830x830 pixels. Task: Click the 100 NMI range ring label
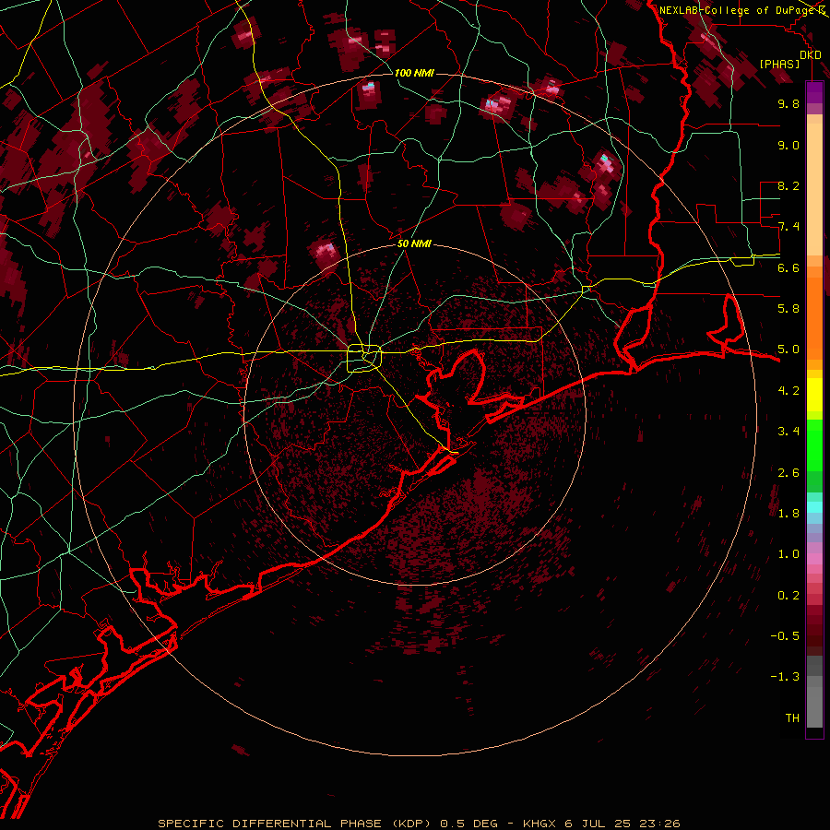414,73
